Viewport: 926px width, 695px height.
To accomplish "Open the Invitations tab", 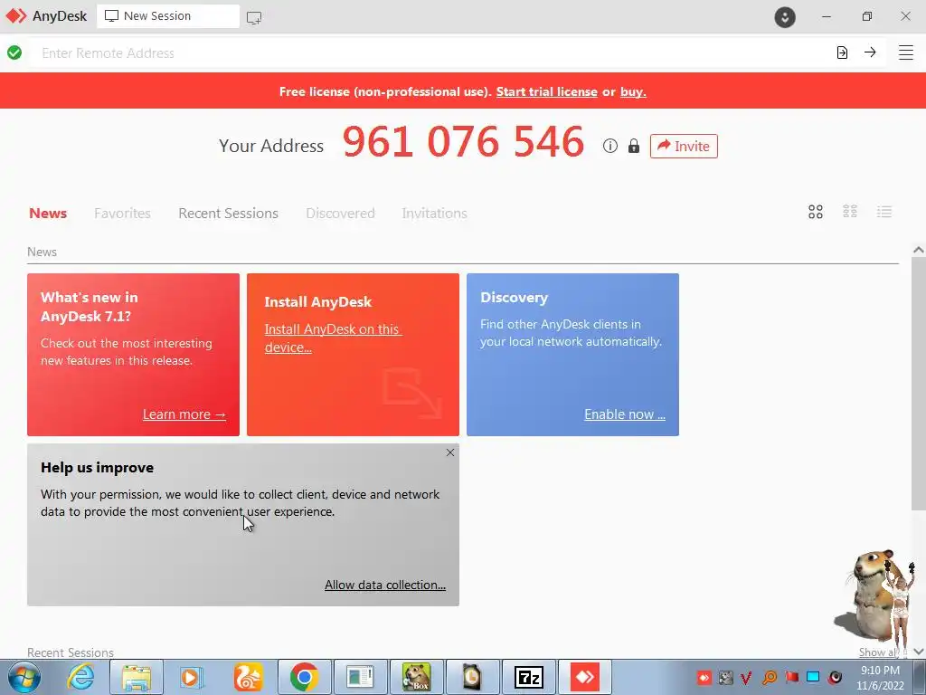I will [435, 213].
